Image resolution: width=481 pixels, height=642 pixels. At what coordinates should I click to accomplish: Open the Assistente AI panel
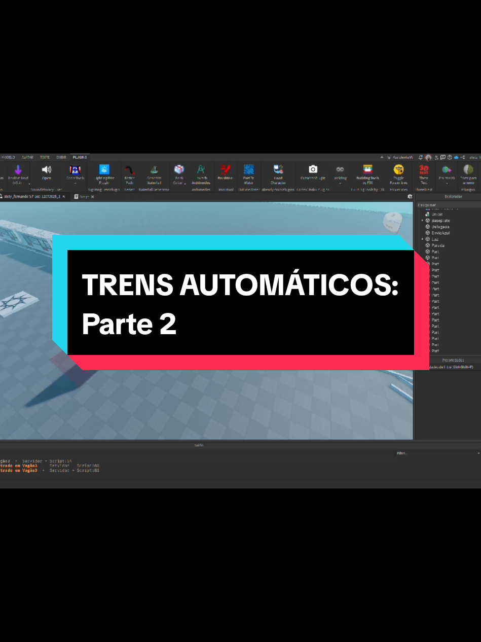400,157
